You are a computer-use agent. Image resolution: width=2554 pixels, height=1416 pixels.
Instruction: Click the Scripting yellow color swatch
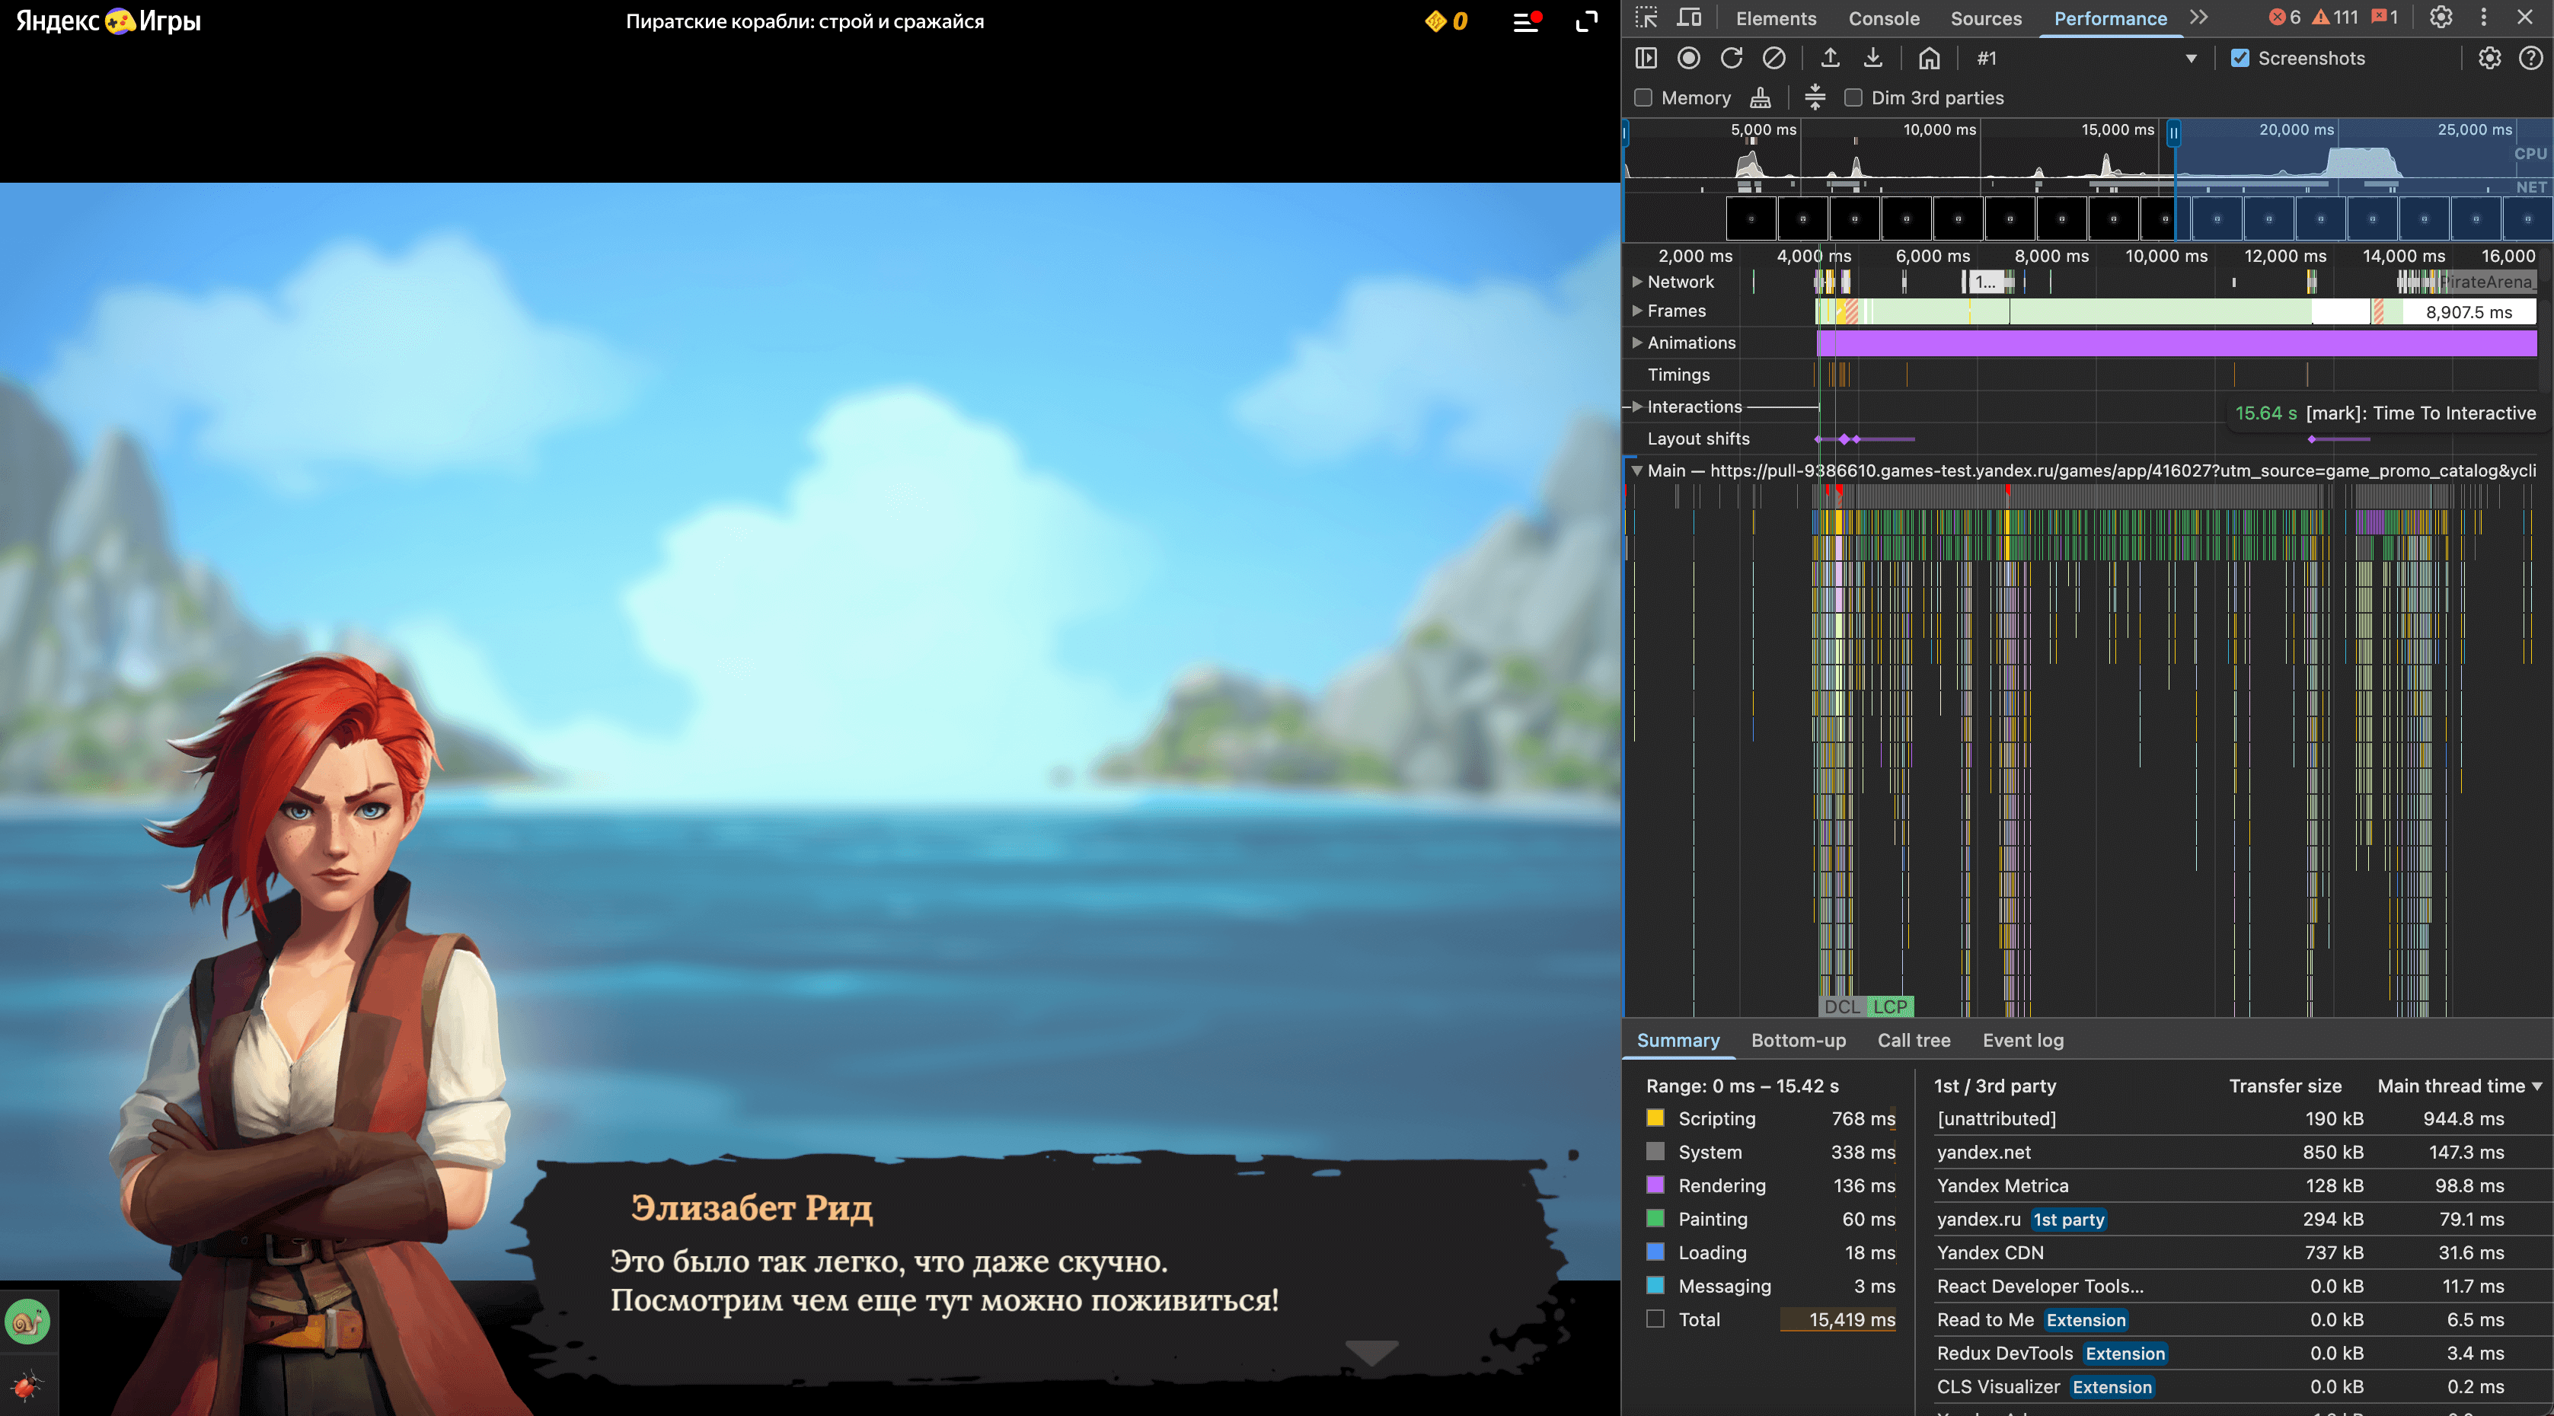click(1655, 1119)
